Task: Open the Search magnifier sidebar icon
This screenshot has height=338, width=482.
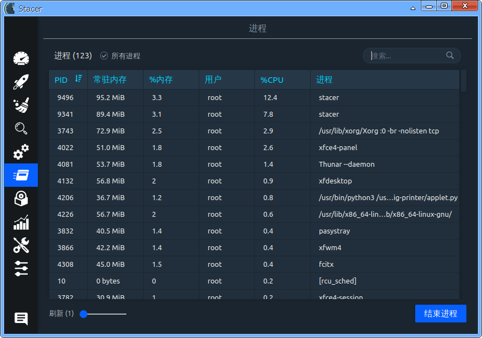Action: coord(21,128)
